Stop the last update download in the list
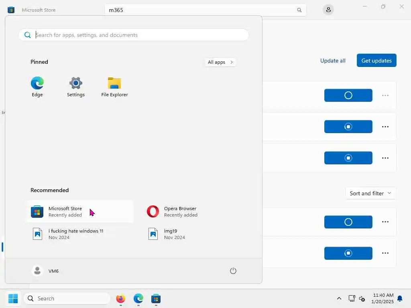Viewport: 411px width, 308px height. pyautogui.click(x=348, y=253)
